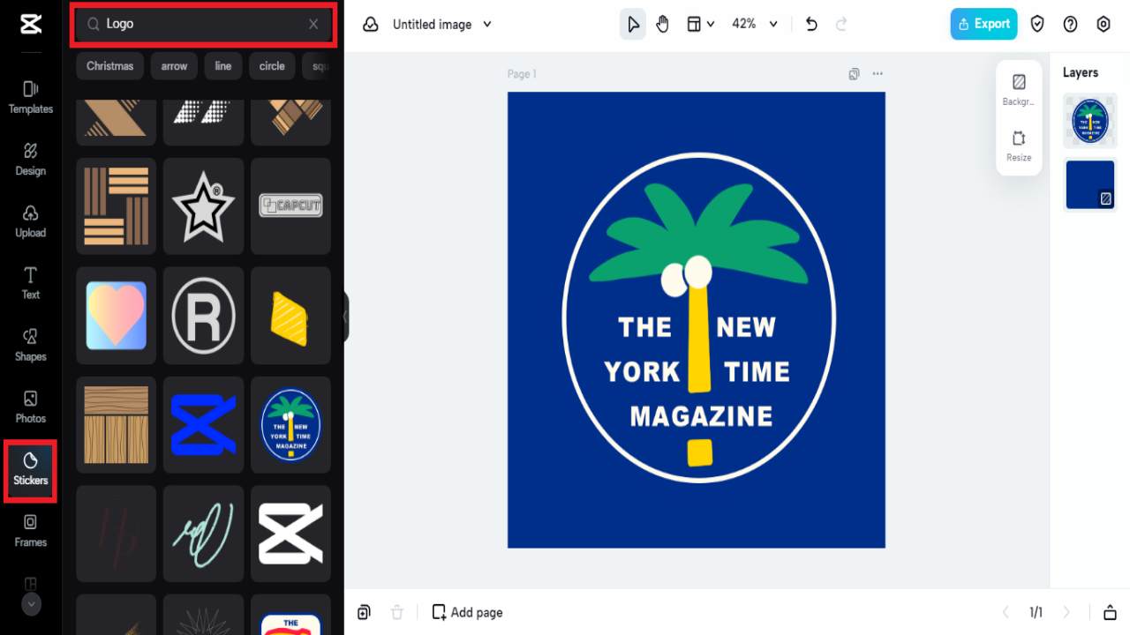Click the Page 1 label

(x=522, y=74)
